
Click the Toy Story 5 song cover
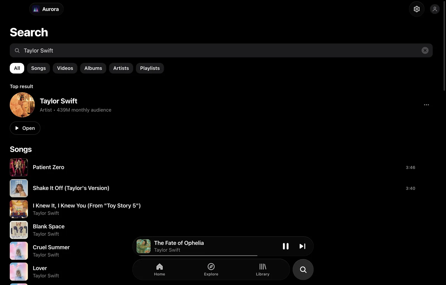(x=19, y=209)
